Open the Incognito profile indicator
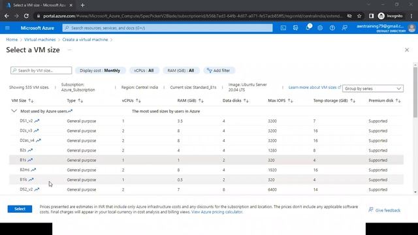Image resolution: width=418 pixels, height=235 pixels. point(391,16)
